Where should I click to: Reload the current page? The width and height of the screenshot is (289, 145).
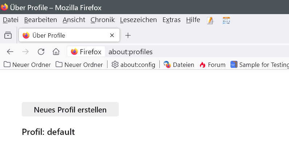pos(41,52)
